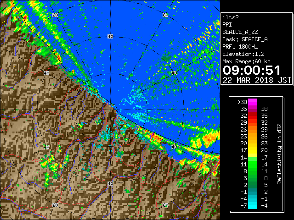Viewport: 294px width, 220px height.
Task: Click the '60' ring label in the southwest
Action: click(55, 205)
